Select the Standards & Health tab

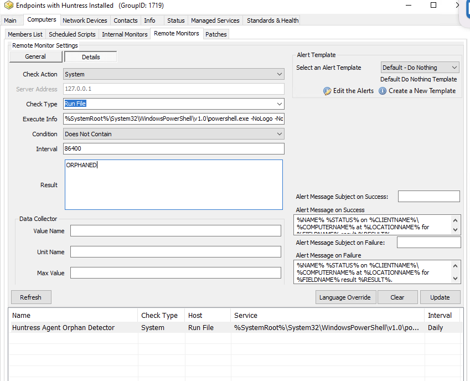273,20
